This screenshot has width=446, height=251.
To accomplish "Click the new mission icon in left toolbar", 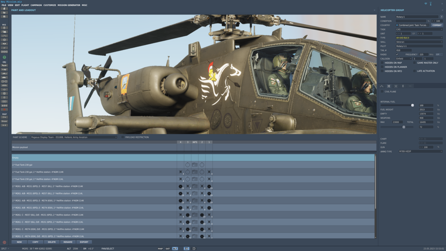I will point(4,9).
